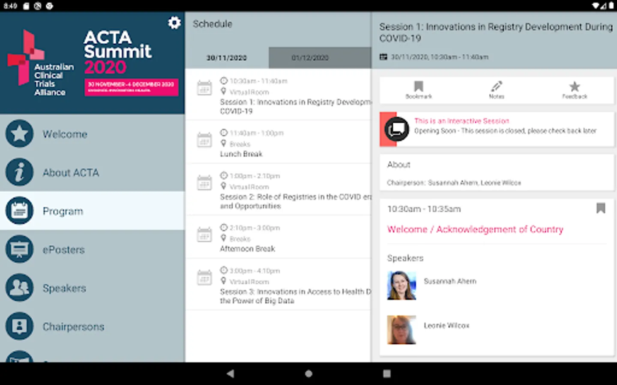Open Welcome menu item
Image resolution: width=617 pixels, height=385 pixels.
tap(92, 134)
